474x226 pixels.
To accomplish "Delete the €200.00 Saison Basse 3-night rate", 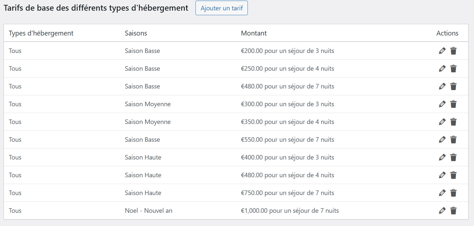I will coord(453,51).
